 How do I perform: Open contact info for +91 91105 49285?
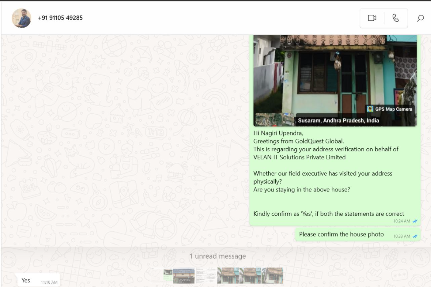pyautogui.click(x=60, y=18)
